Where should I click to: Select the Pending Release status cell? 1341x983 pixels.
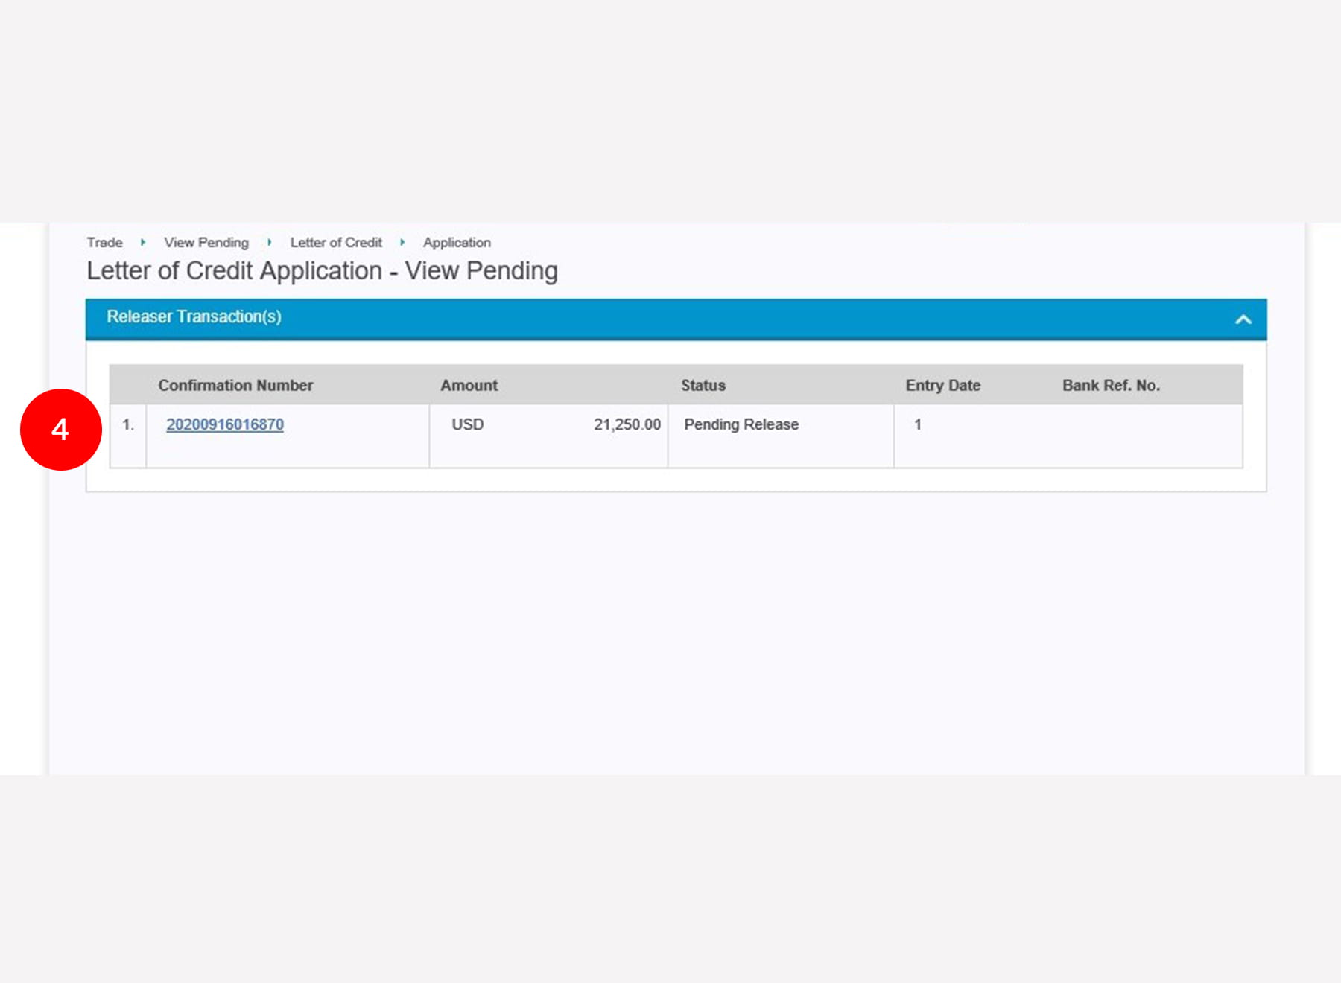[741, 424]
